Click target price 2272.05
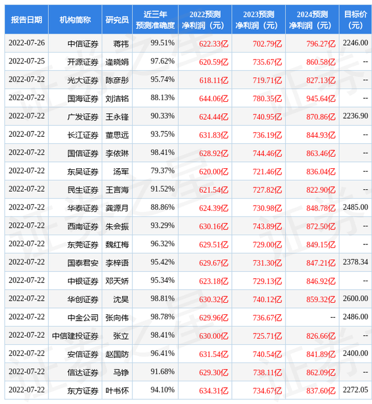Screen dimensions: 372x404 click(355, 390)
